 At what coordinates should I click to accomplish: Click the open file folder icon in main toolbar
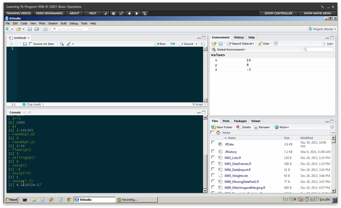pos(18,29)
